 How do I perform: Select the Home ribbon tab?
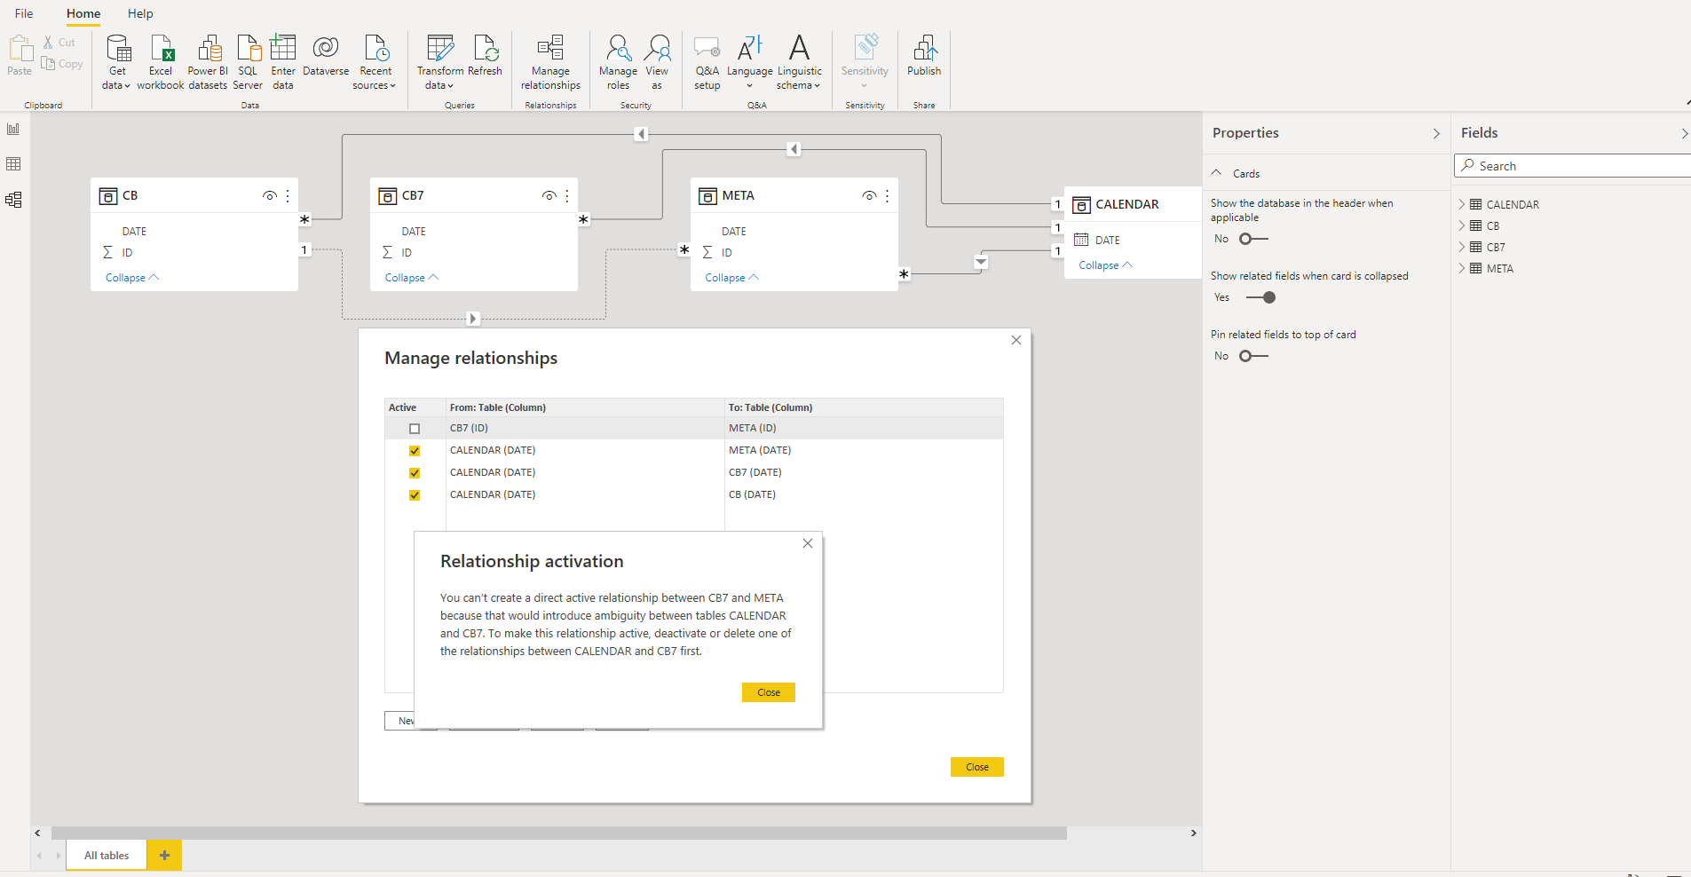click(83, 13)
